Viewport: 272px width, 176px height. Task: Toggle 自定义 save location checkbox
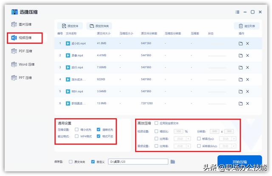point(93,162)
